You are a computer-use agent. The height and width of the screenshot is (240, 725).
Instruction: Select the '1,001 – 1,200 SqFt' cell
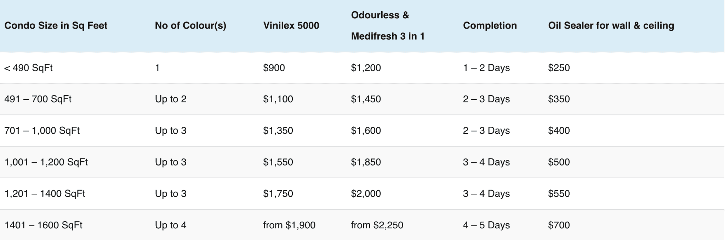click(46, 162)
